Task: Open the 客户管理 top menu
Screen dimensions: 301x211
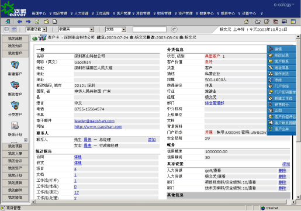Action: [123, 13]
